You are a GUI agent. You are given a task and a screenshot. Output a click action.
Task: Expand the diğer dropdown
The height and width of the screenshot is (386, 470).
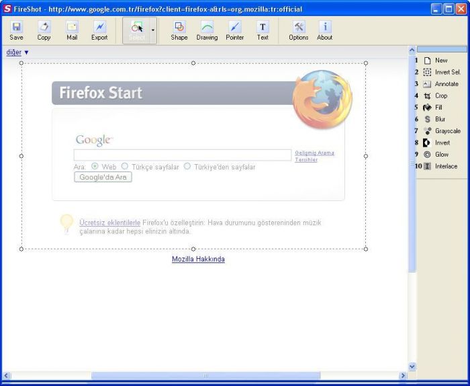click(17, 52)
